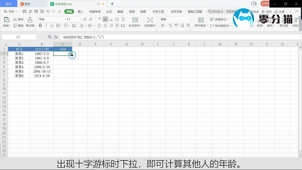Click the Merge and Center (合并居中) icon
The height and width of the screenshot is (170, 302).
(135, 20)
